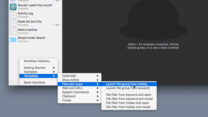Click the arrow next to Show Alfred
Screen dimensions: 208x117
[98, 80]
